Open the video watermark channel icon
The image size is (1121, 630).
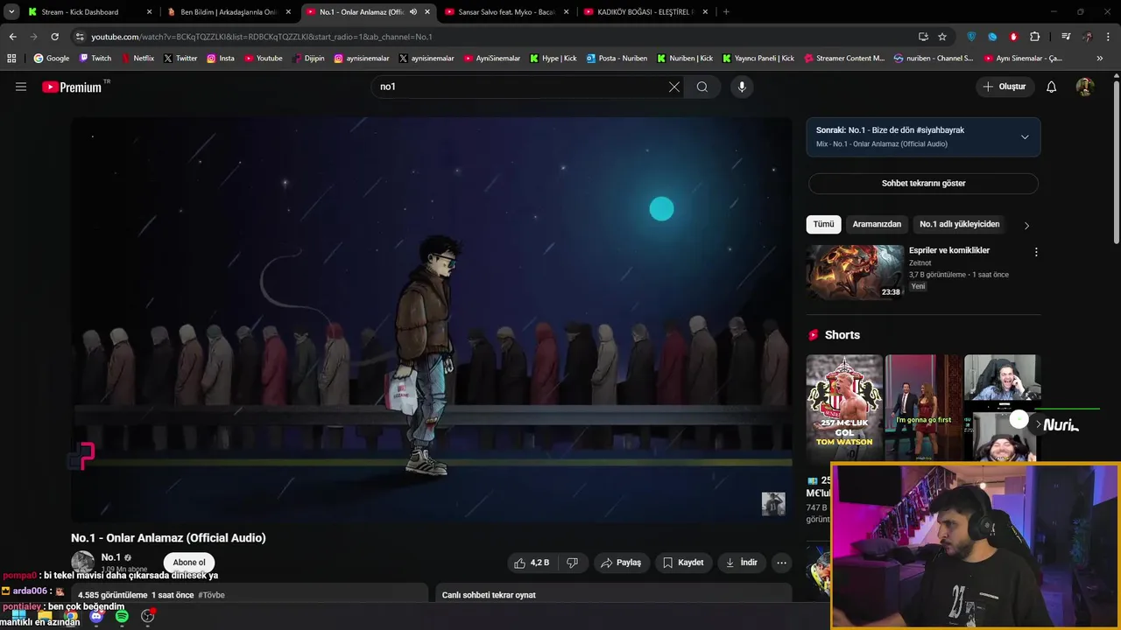coord(773,504)
